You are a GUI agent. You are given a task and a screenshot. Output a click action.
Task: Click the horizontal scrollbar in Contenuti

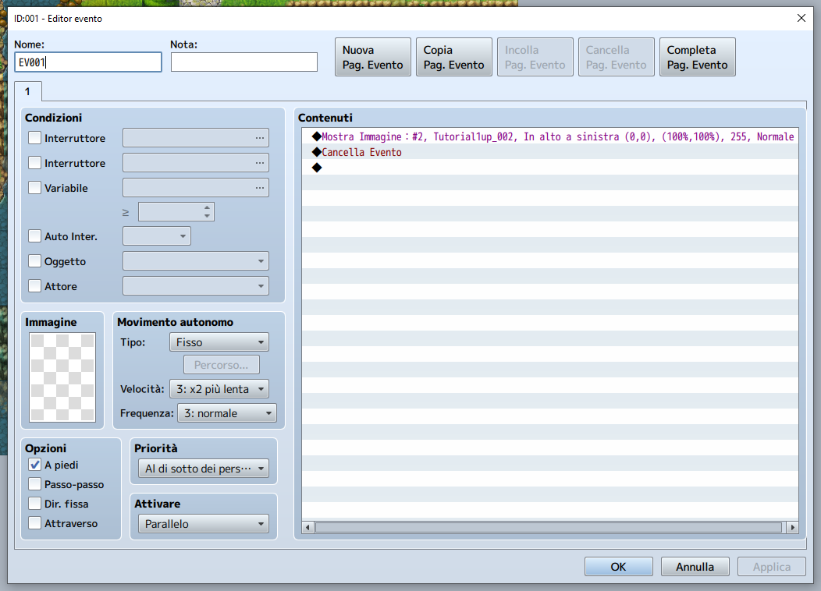pos(548,528)
